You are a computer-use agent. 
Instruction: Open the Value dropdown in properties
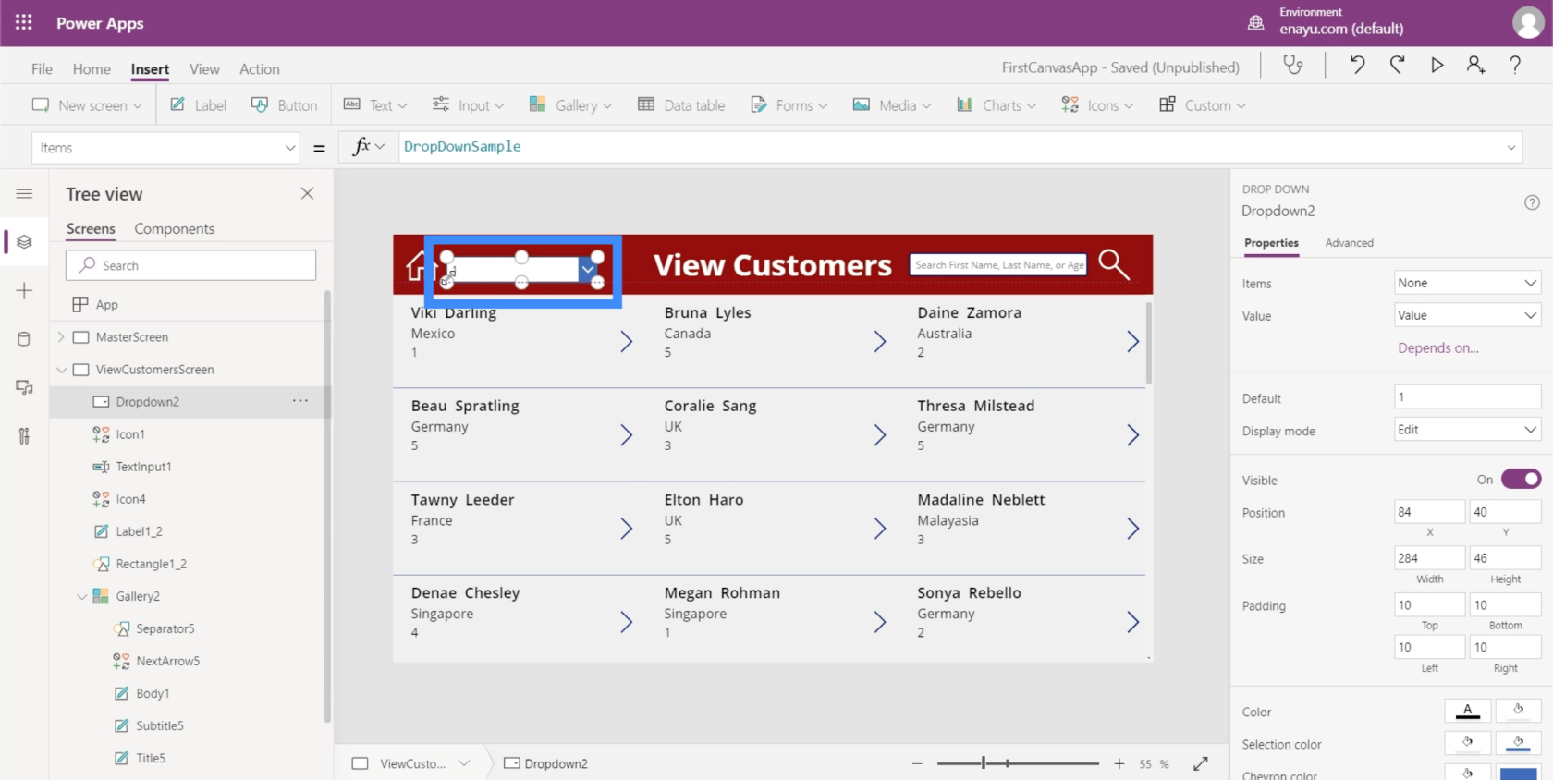click(1467, 315)
